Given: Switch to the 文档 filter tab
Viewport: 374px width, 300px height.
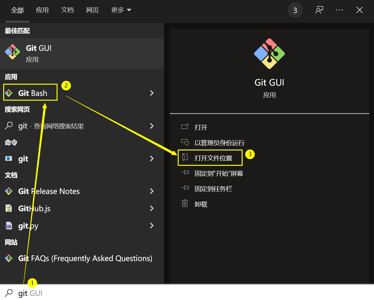Looking at the screenshot, I should pyautogui.click(x=67, y=10).
